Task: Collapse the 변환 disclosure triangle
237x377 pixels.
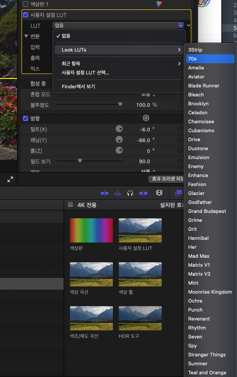Action: [x=26, y=36]
